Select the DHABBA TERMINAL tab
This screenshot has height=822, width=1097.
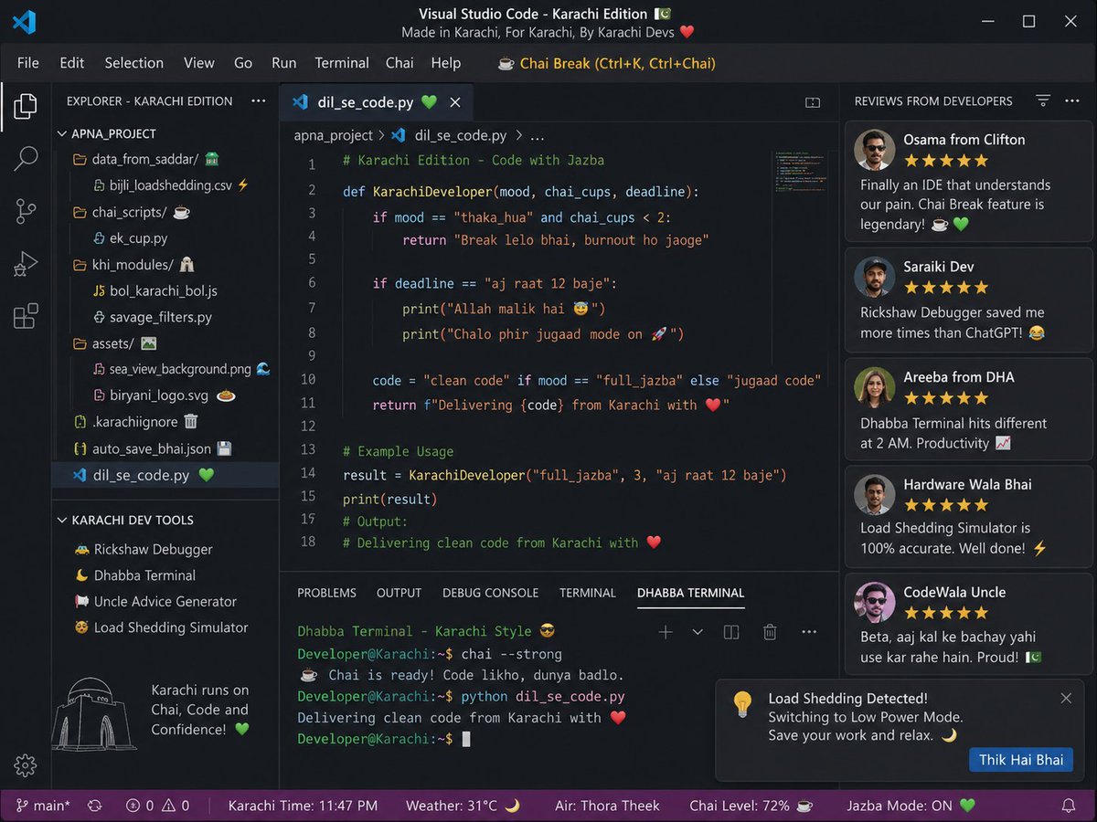691,593
